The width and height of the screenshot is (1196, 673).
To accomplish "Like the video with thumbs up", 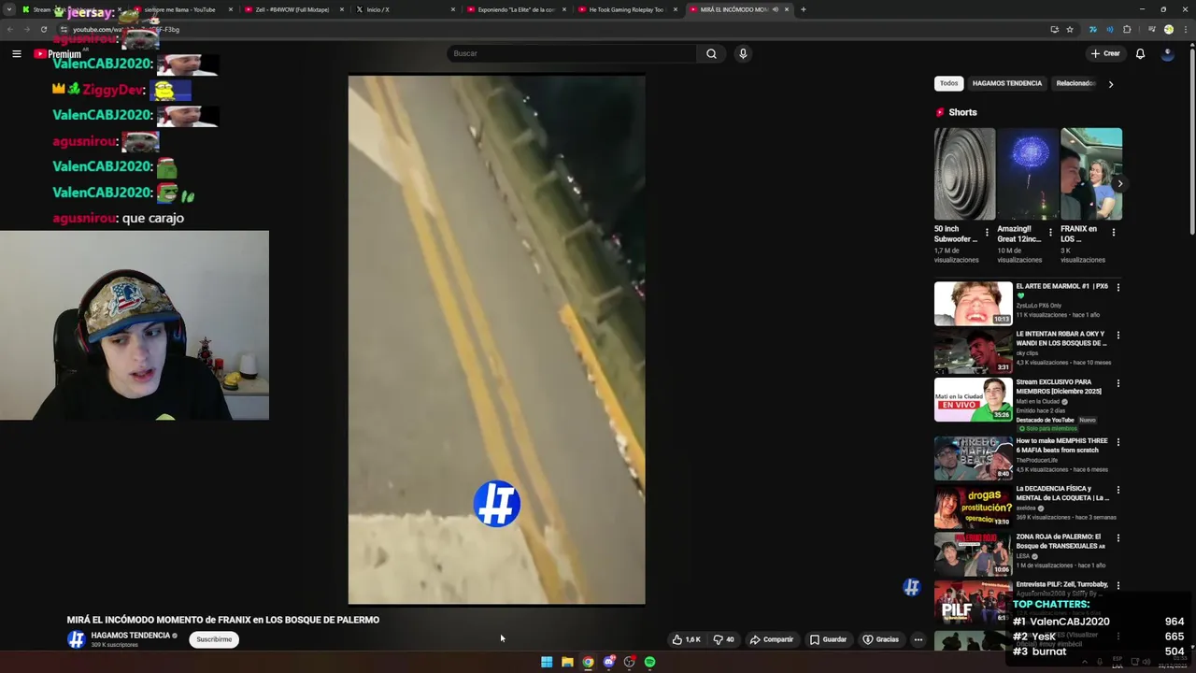I will (686, 639).
